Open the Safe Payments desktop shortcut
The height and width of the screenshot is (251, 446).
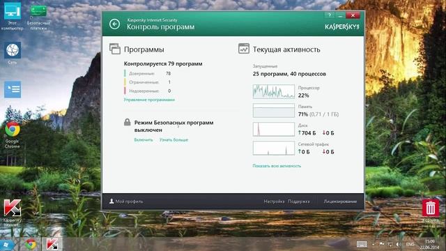38,17
